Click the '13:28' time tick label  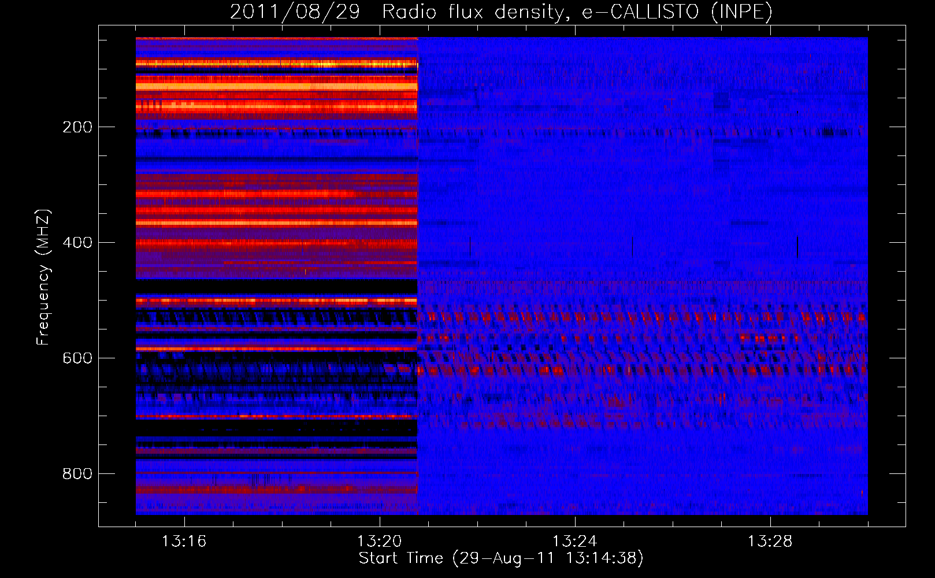pyautogui.click(x=770, y=542)
